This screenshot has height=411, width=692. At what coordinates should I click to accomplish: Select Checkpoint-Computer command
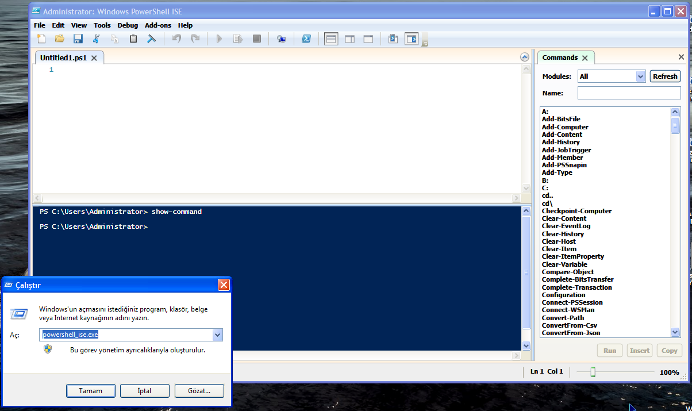[x=576, y=211]
